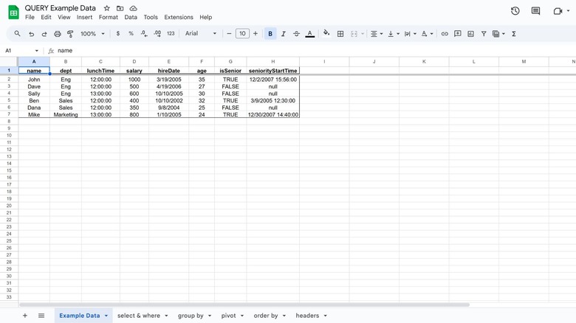Click the insert comment icon
Image resolution: width=576 pixels, height=323 pixels.
(458, 34)
